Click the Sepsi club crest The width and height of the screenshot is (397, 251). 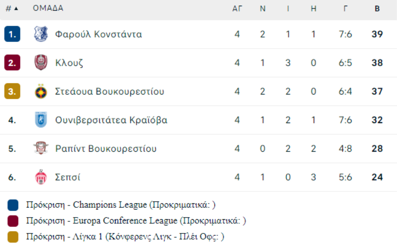point(41,177)
